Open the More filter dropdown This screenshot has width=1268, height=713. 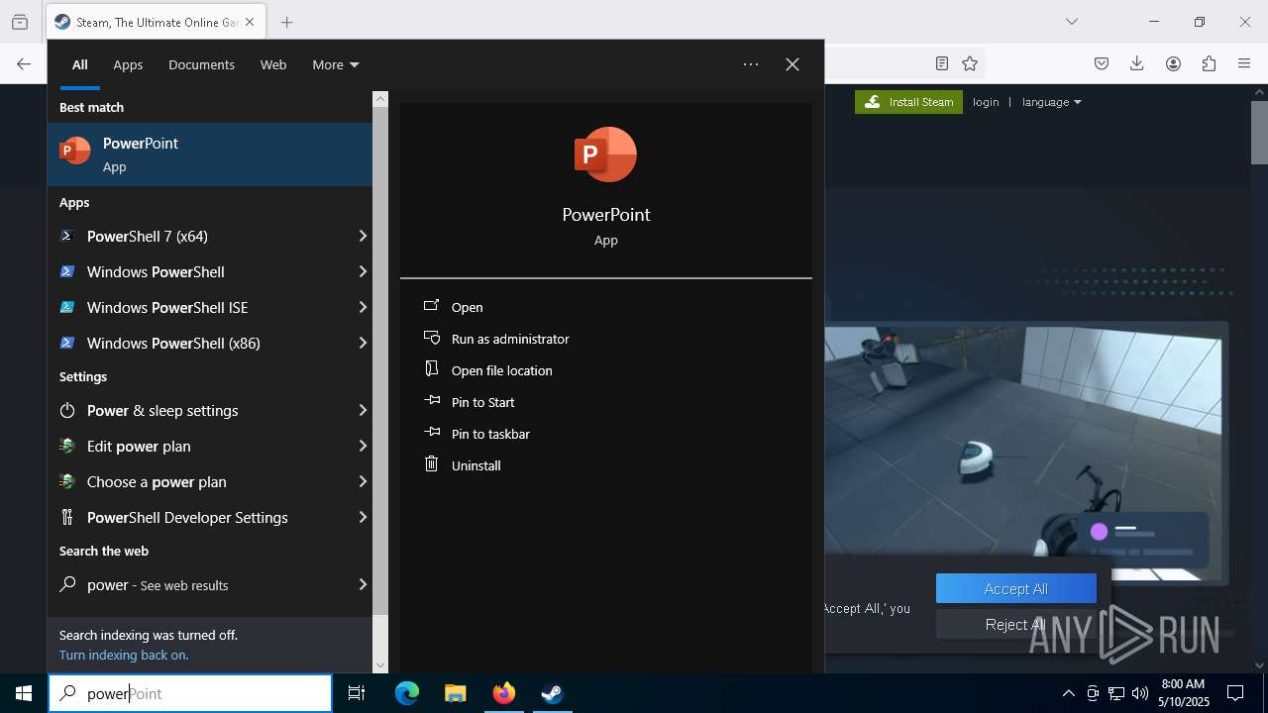(335, 64)
